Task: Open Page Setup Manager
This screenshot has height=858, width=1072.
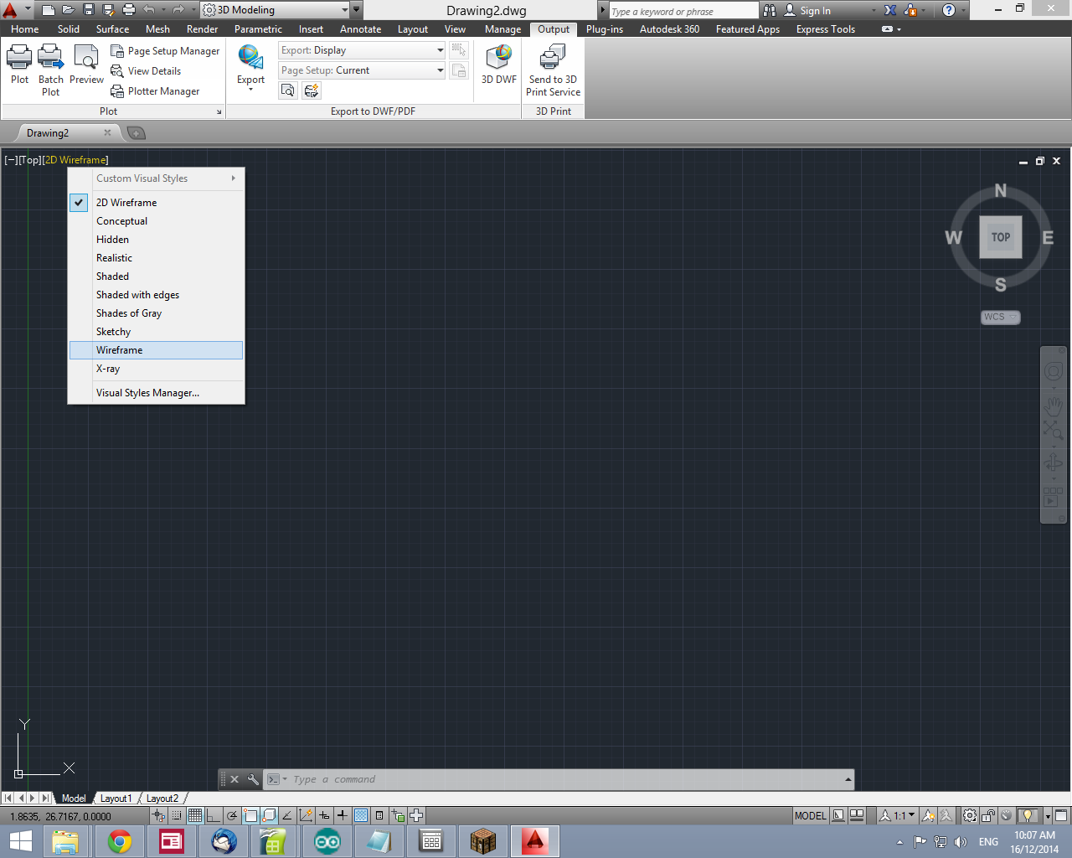Action: tap(165, 50)
